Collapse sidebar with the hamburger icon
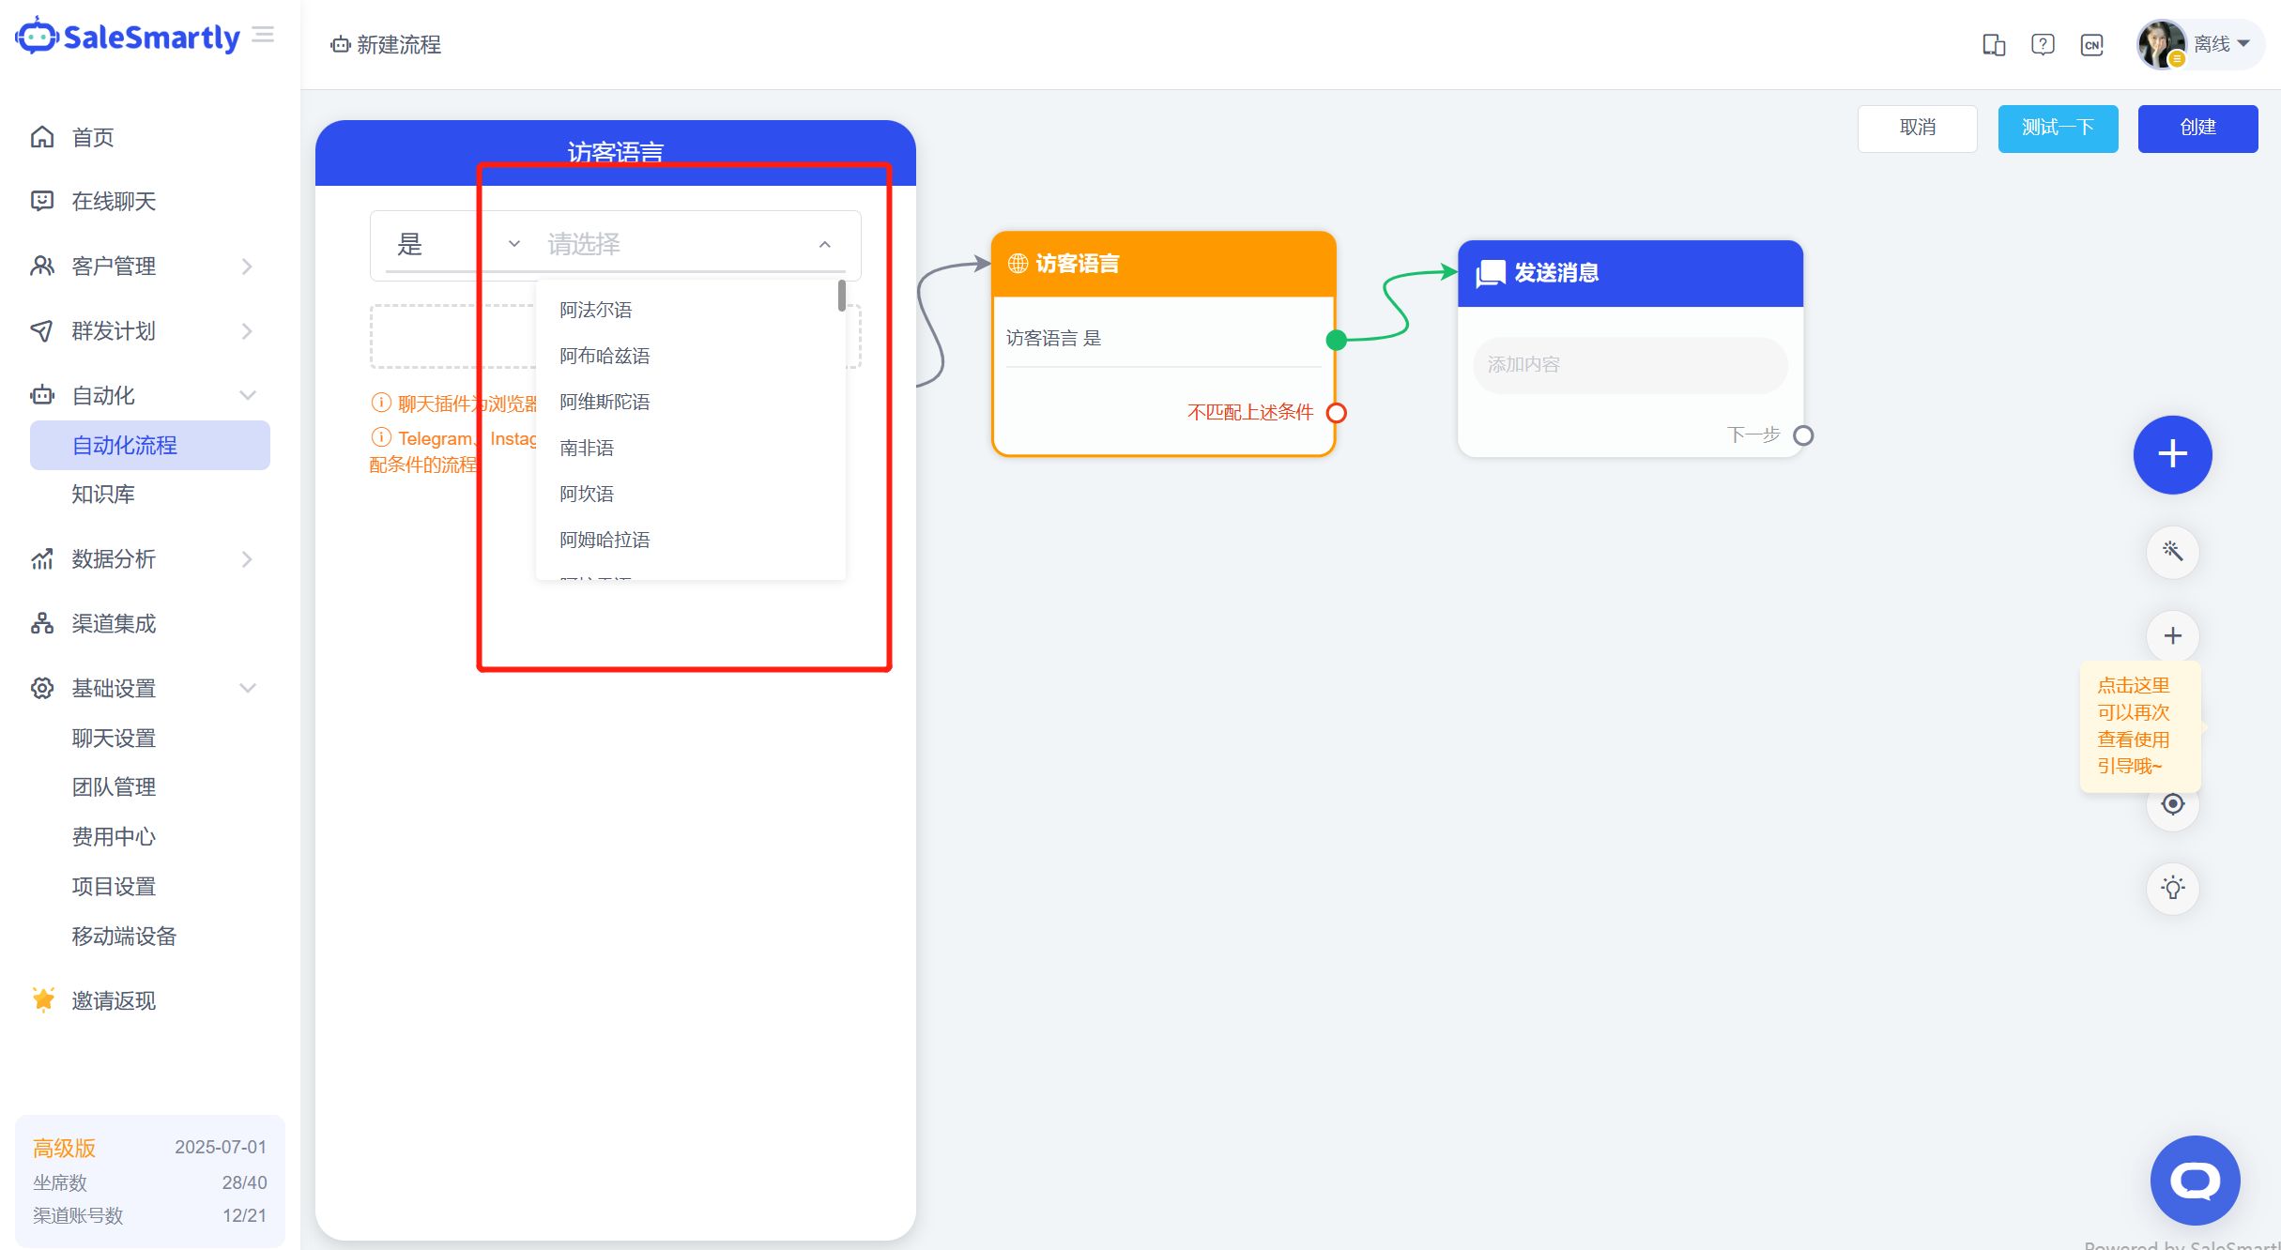This screenshot has height=1250, width=2281. pyautogui.click(x=263, y=36)
